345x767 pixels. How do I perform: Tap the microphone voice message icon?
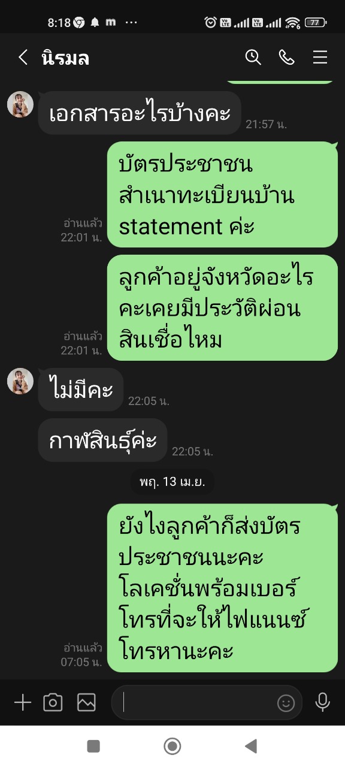click(x=323, y=702)
